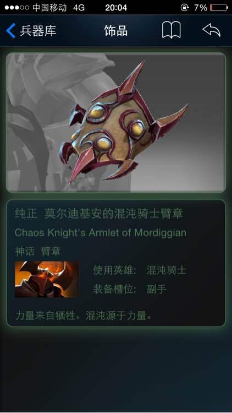This screenshot has height=413, width=232.
Task: Tap the description 力量来自牺牲
Action: (x=45, y=316)
